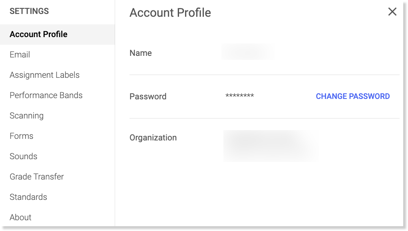Select Sounds in the sidebar
Screen dimensions: 408x231
pos(24,156)
